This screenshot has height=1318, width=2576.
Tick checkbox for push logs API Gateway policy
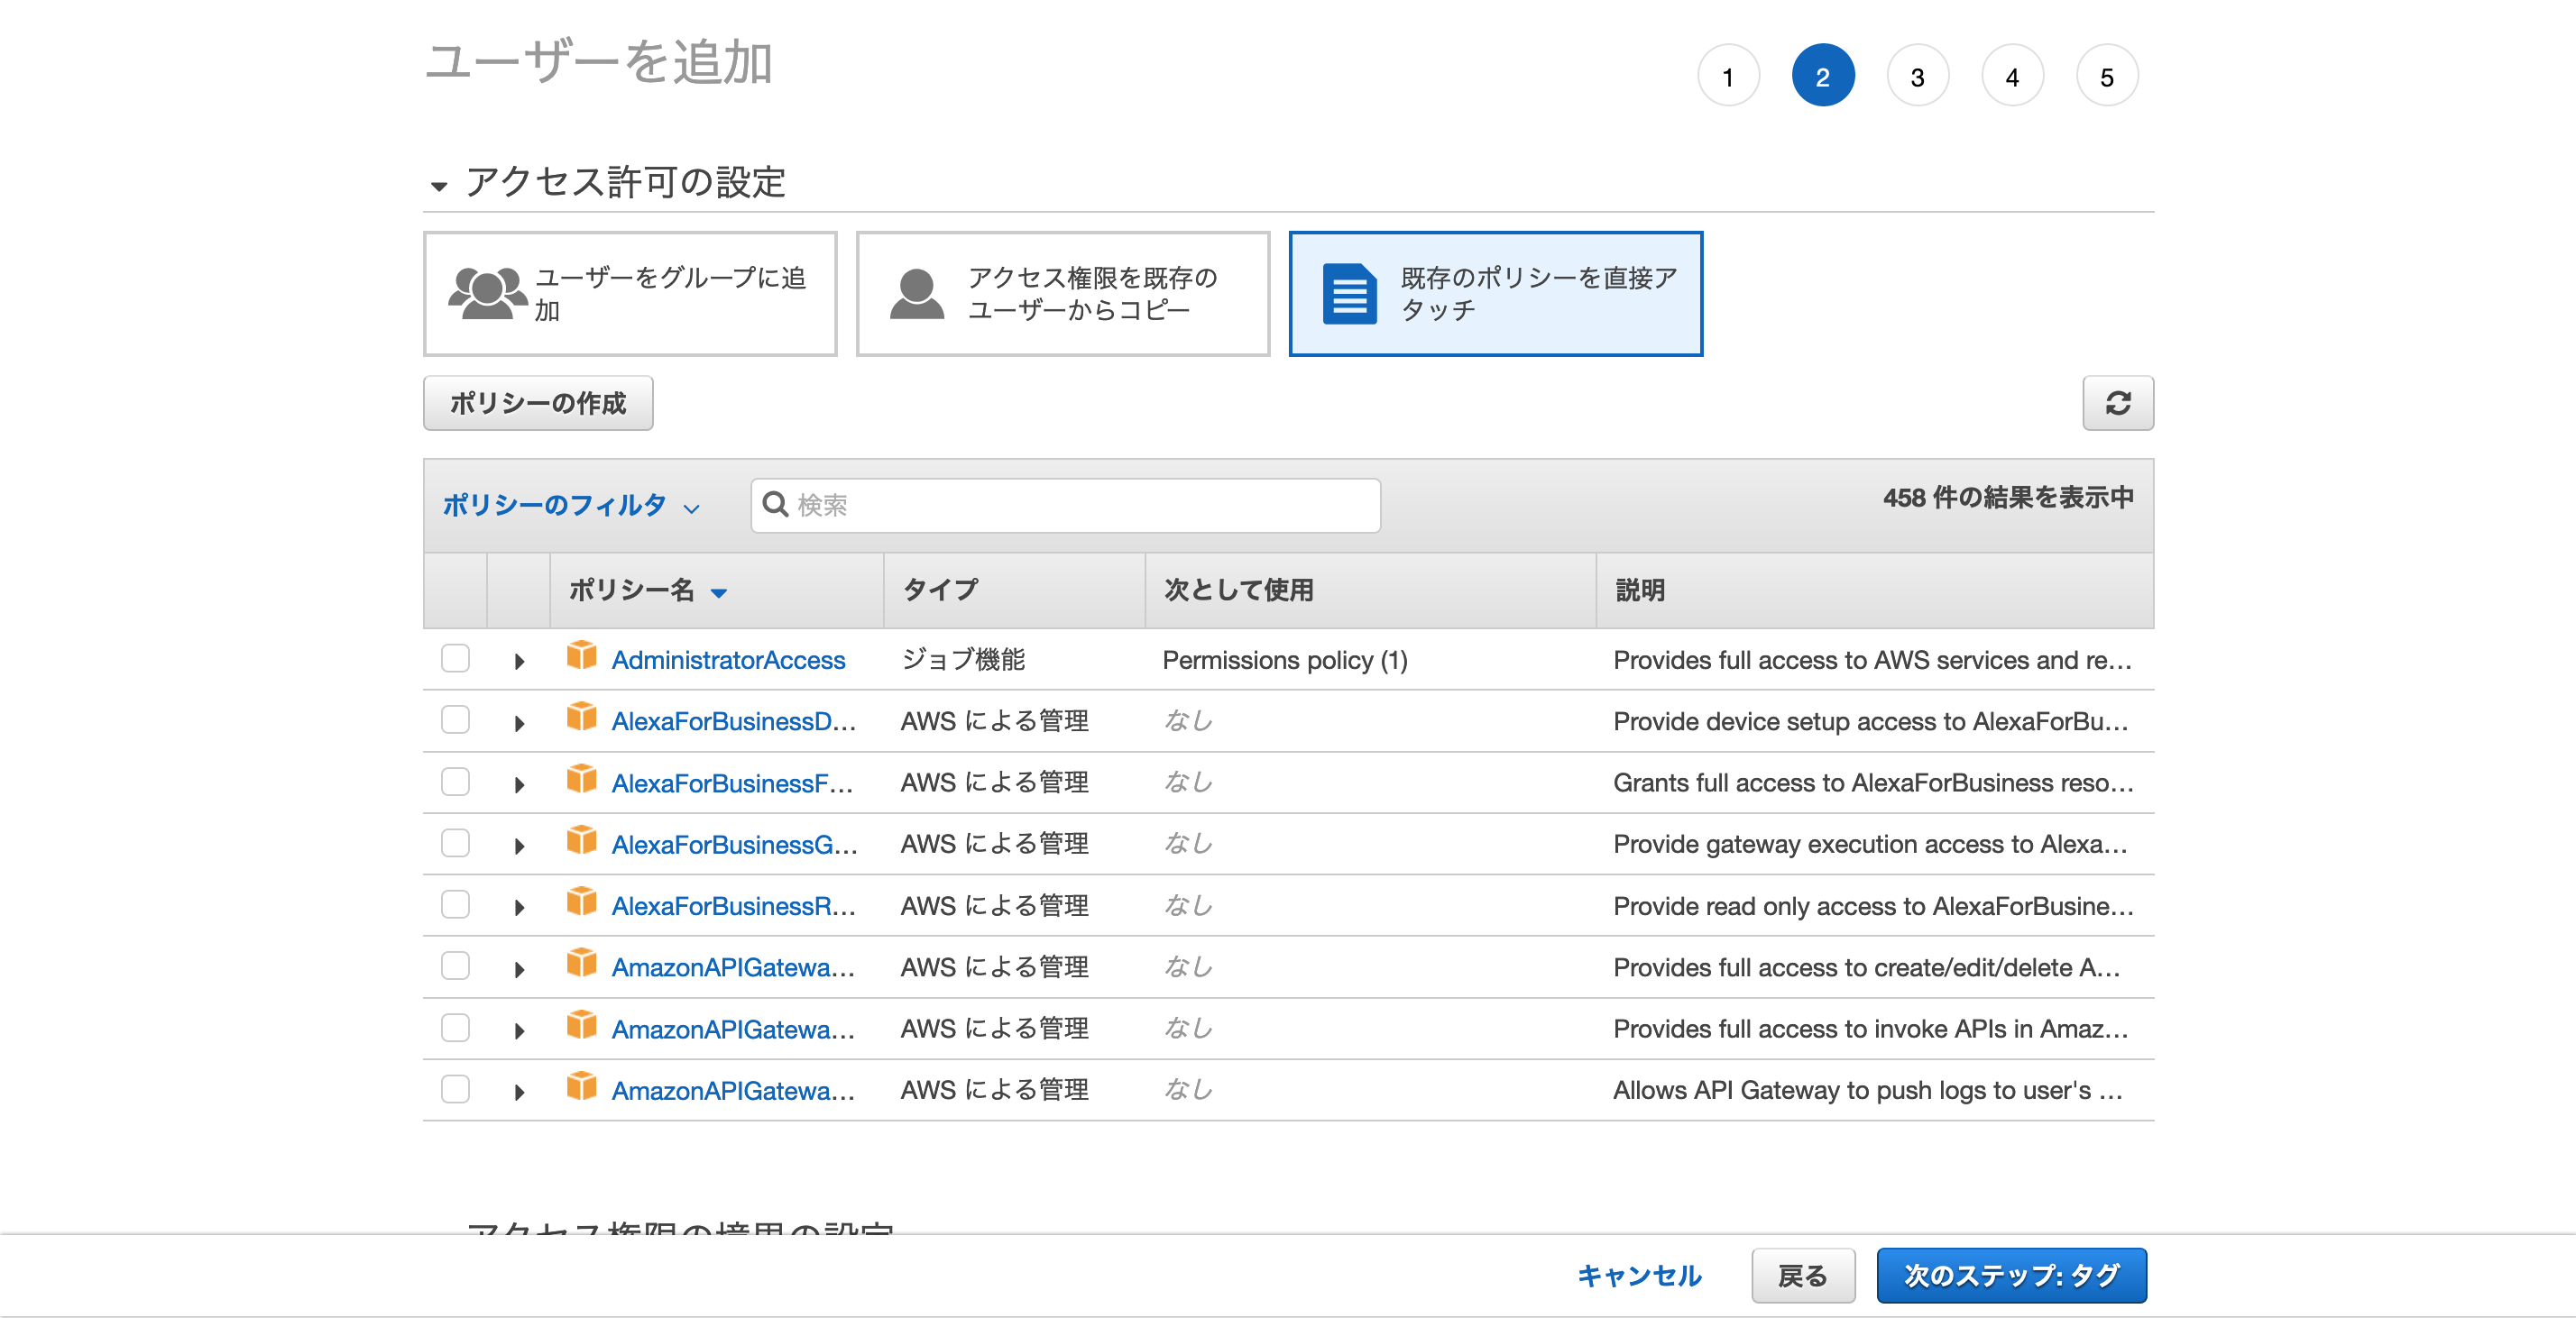(x=455, y=1088)
